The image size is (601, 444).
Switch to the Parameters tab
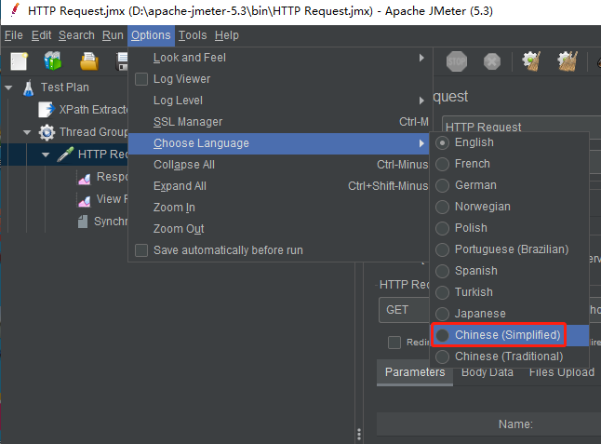[x=415, y=372]
